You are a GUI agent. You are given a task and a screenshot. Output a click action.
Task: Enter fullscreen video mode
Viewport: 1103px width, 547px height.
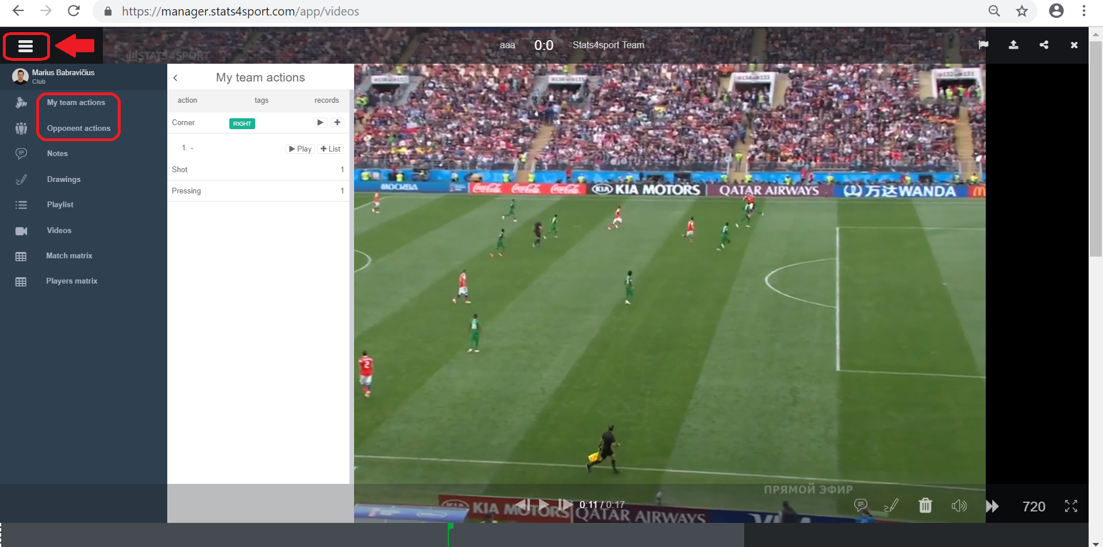[1071, 506]
